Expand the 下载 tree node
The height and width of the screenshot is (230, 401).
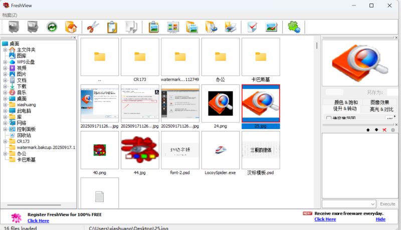point(5,86)
